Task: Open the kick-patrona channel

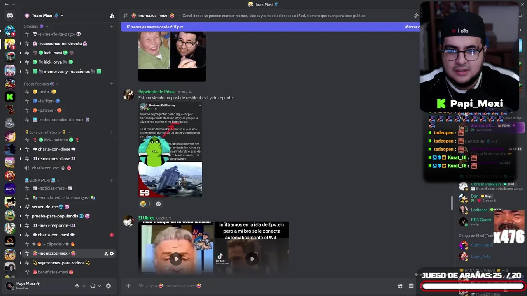Action: [69, 140]
